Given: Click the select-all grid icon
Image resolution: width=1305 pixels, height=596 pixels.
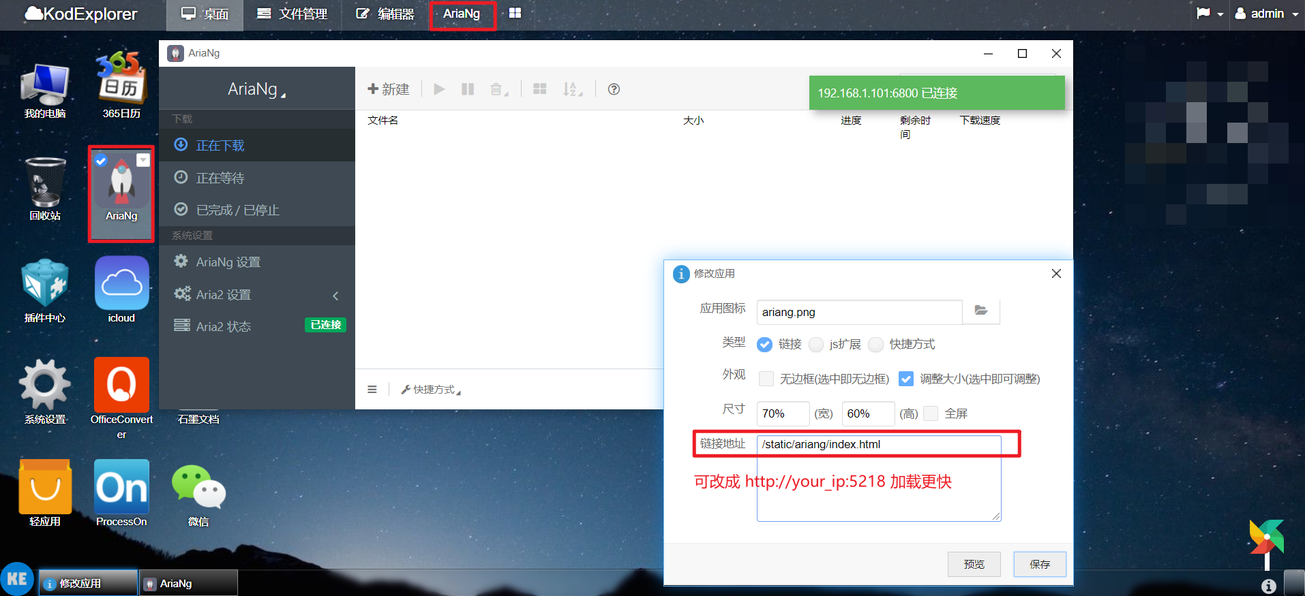Looking at the screenshot, I should [540, 89].
